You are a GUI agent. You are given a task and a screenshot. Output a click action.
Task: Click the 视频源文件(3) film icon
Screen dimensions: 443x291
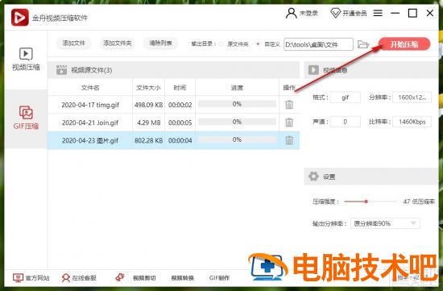[61, 70]
